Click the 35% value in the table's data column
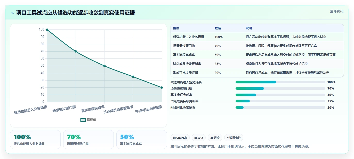The image size is (354, 159). (x=218, y=64)
